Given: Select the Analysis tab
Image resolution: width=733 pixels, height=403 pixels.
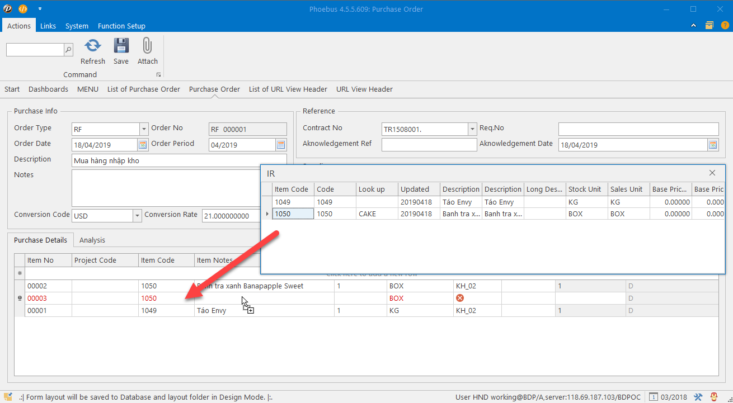Looking at the screenshot, I should [x=92, y=240].
